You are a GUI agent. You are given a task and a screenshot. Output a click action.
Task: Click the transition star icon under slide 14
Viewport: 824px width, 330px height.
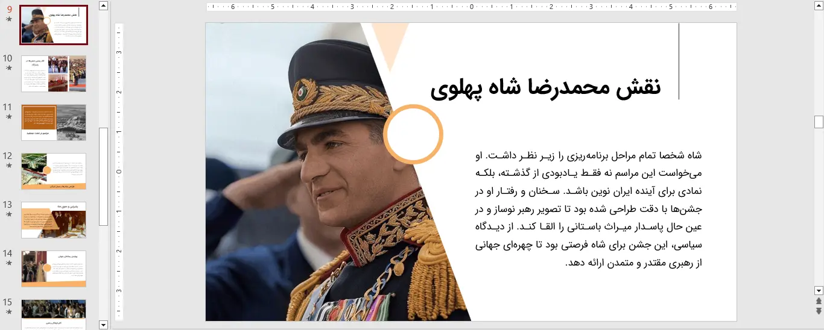tap(8, 263)
